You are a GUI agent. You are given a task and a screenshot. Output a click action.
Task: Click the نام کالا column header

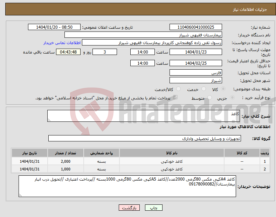pyautogui.click(x=172, y=153)
